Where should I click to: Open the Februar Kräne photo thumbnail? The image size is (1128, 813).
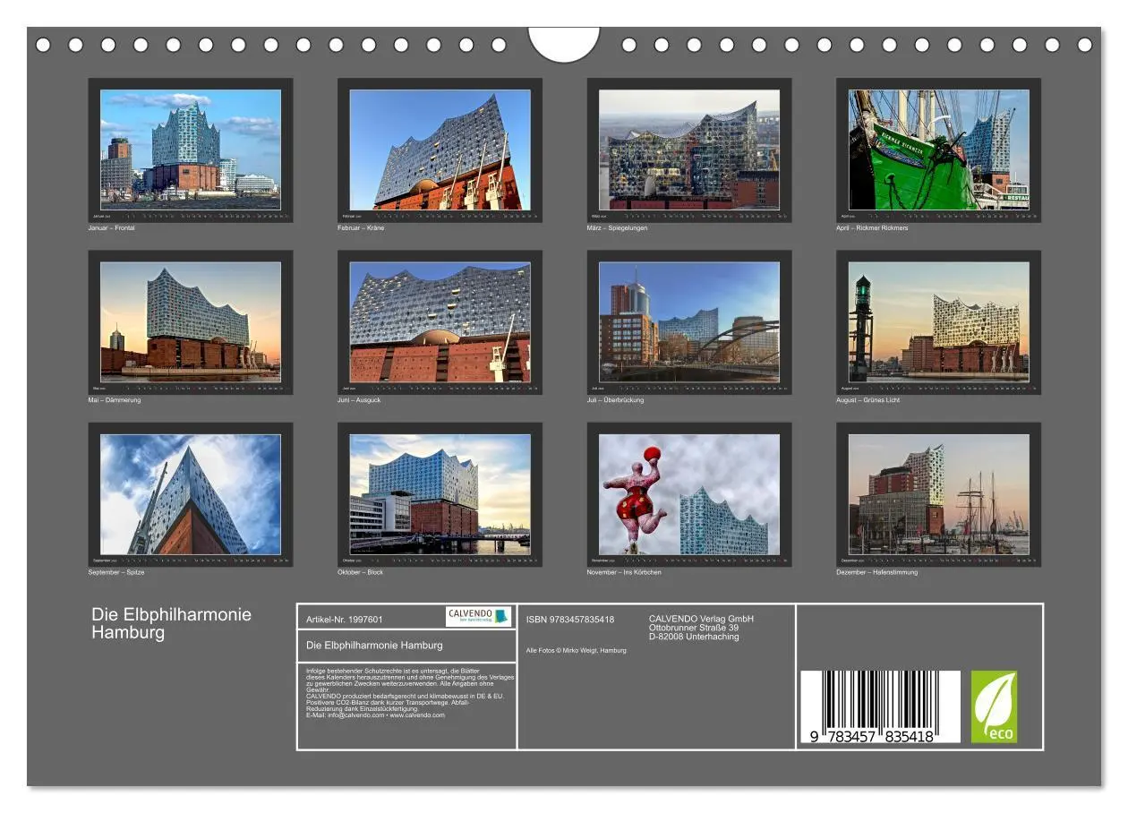point(440,150)
